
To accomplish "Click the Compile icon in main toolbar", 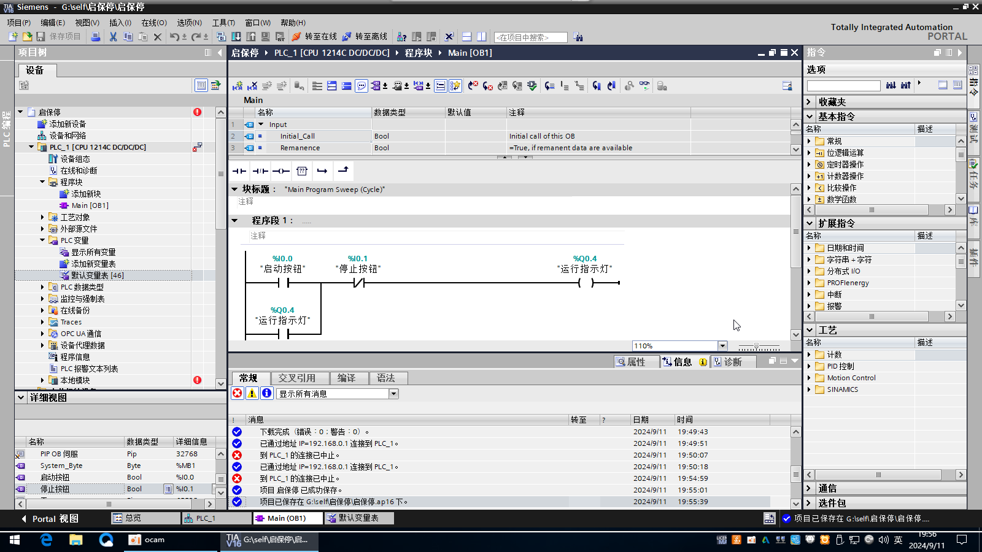I will click(222, 37).
